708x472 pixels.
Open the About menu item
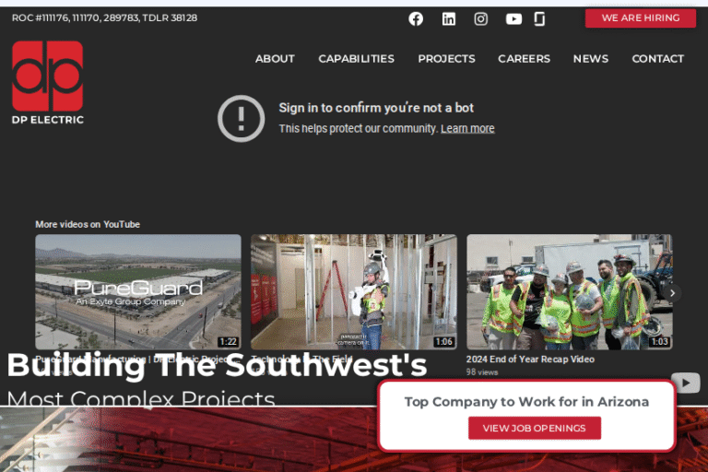pos(275,59)
